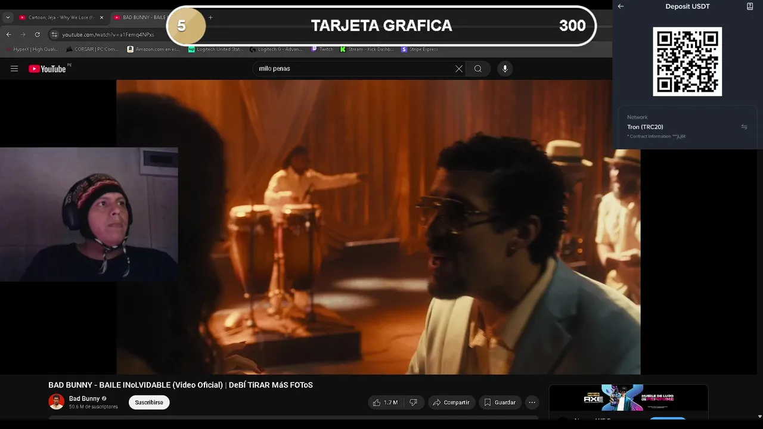This screenshot has width=763, height=429.
Task: Click the youtube.com address bar URL
Action: 108,35
